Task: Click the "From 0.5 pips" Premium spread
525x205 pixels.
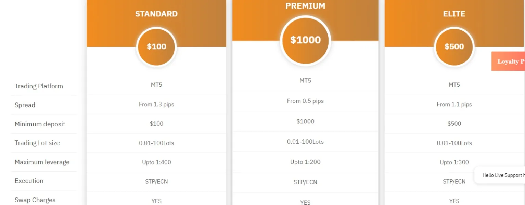Action: click(x=305, y=101)
